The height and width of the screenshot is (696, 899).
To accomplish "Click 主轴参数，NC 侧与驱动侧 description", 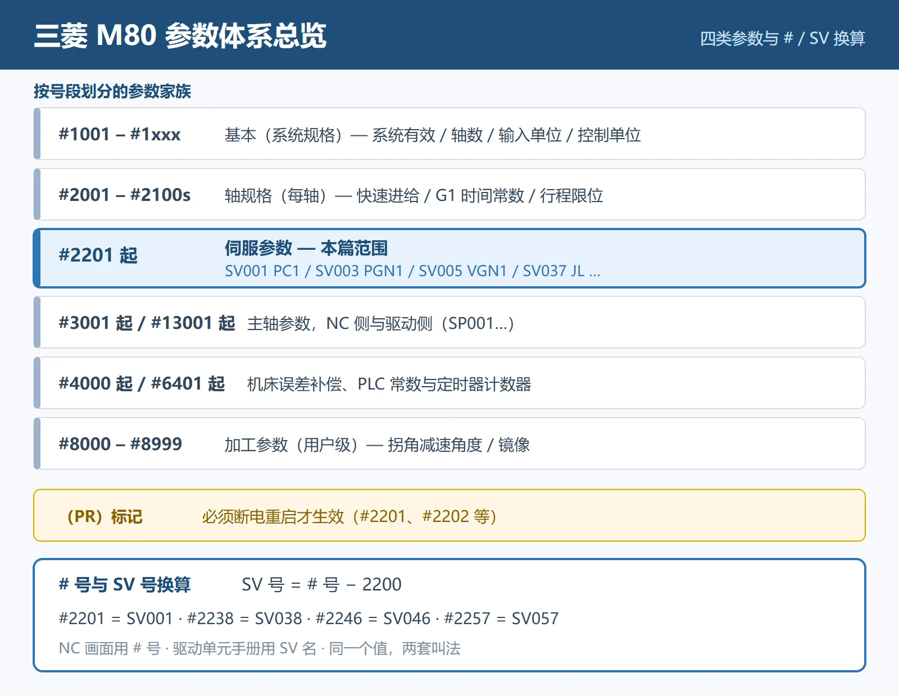I will 380,323.
